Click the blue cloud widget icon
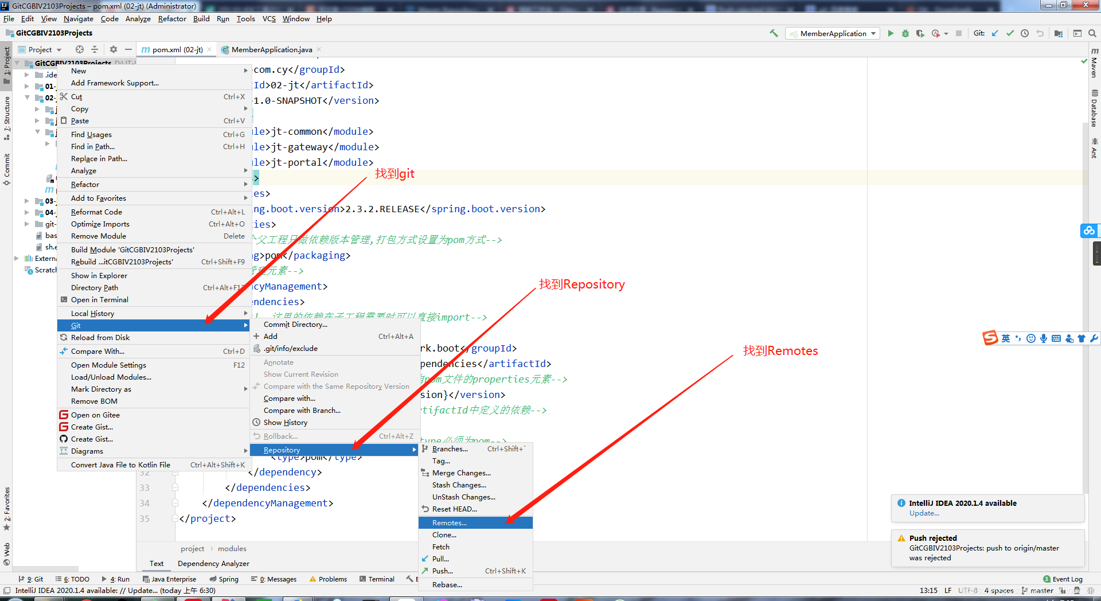Image resolution: width=1101 pixels, height=601 pixels. pos(1089,231)
